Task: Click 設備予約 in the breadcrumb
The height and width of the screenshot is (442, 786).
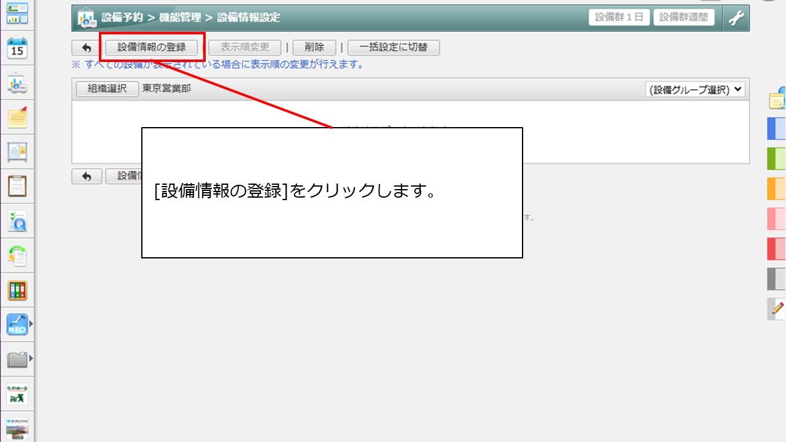Action: (x=123, y=18)
